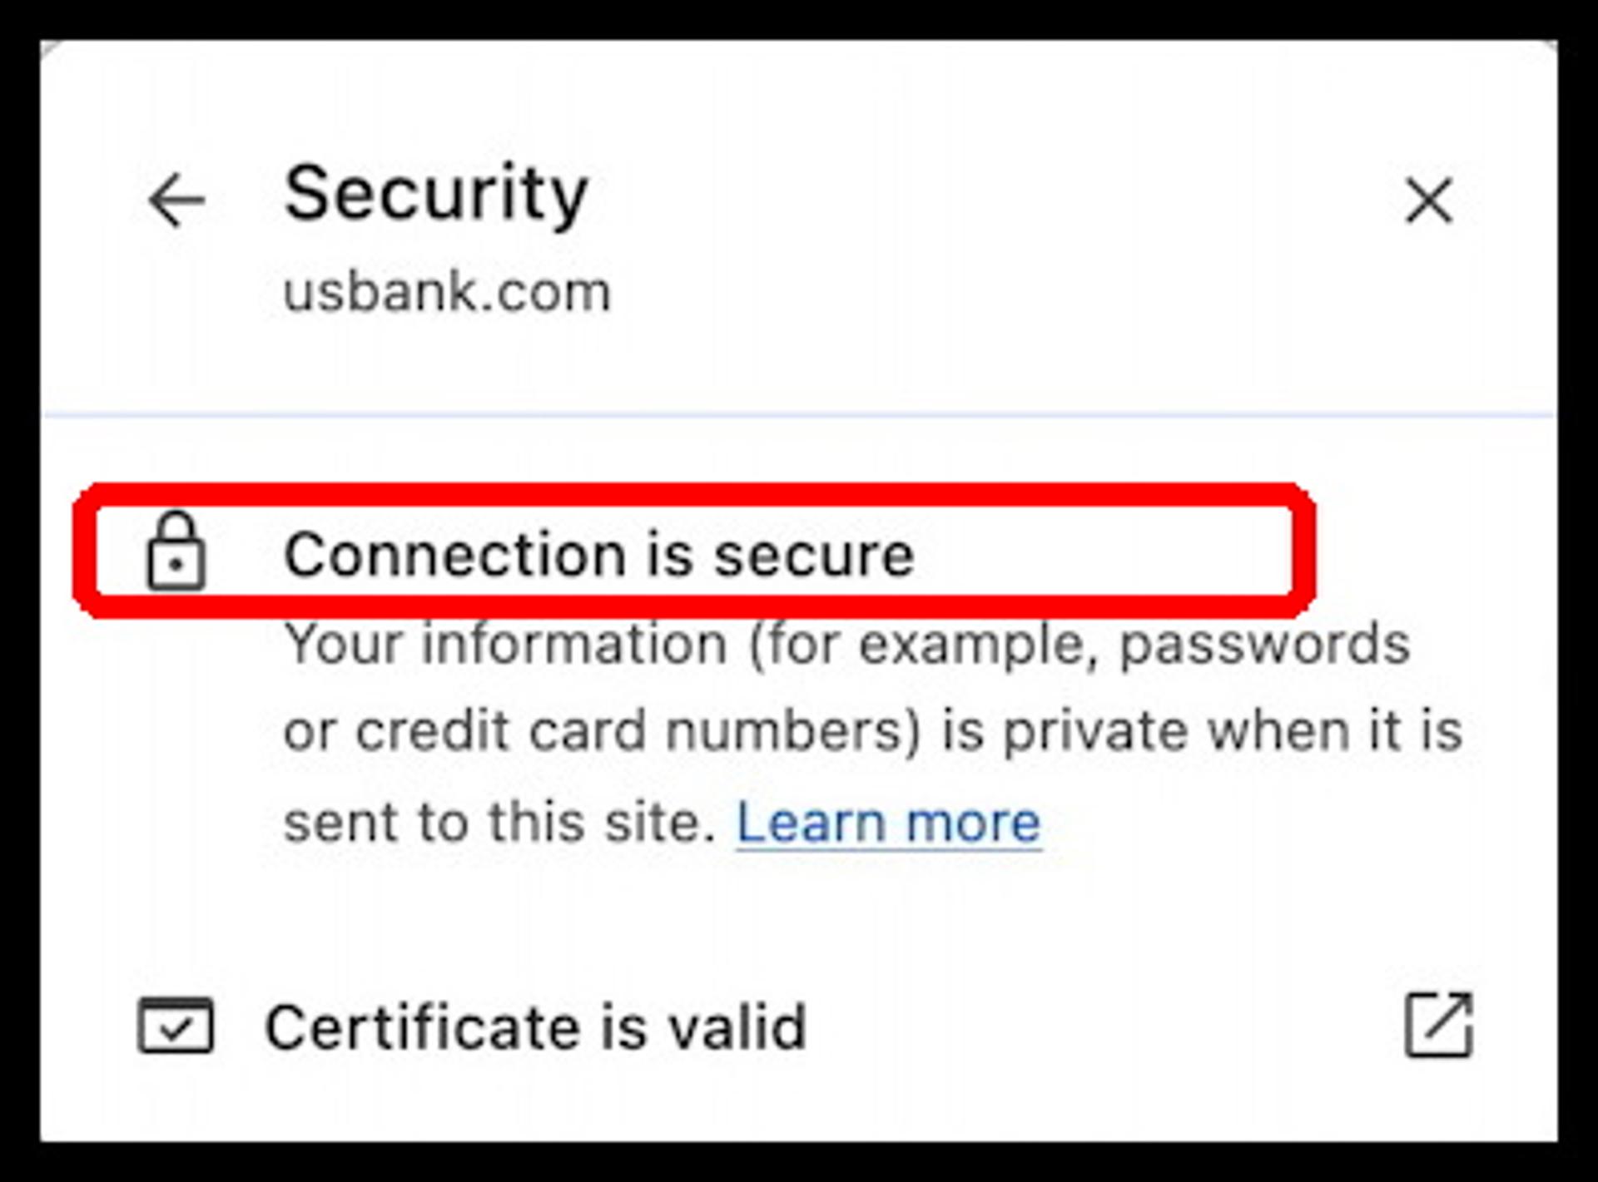The height and width of the screenshot is (1182, 1598).
Task: Click the word "secure" in connection status
Action: pyautogui.click(x=813, y=555)
